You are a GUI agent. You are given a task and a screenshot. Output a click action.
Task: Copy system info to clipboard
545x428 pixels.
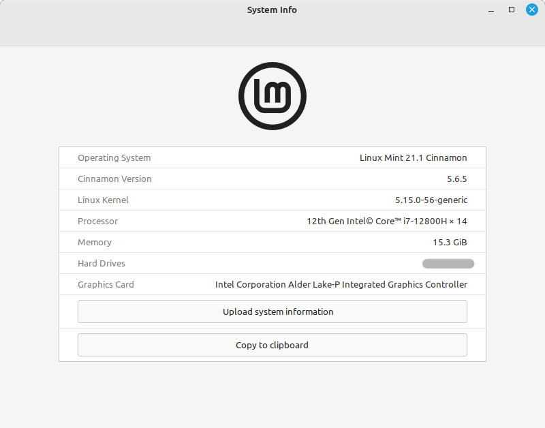(x=272, y=345)
